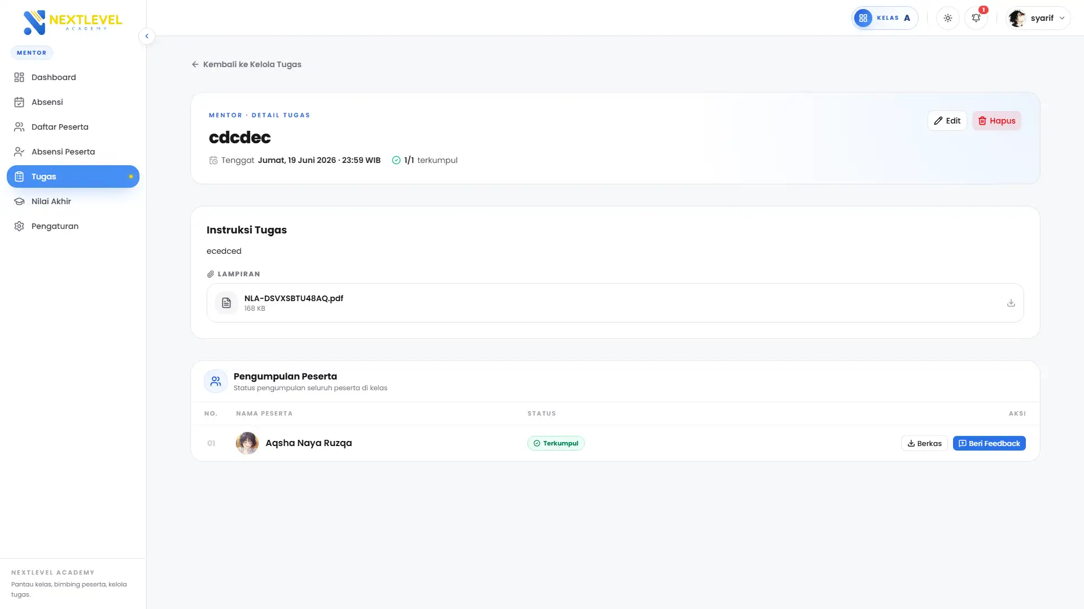
Task: Click the MENTOR role badge
Action: point(32,52)
